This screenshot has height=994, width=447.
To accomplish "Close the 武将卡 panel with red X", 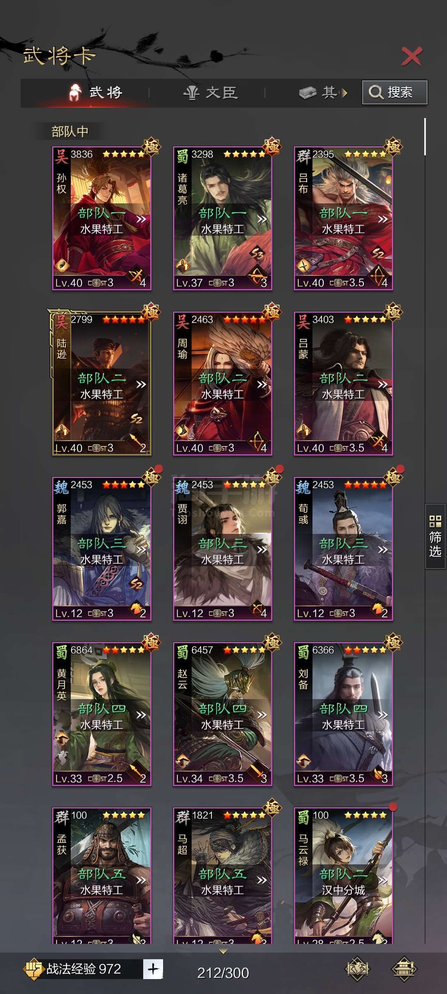I will (x=411, y=56).
